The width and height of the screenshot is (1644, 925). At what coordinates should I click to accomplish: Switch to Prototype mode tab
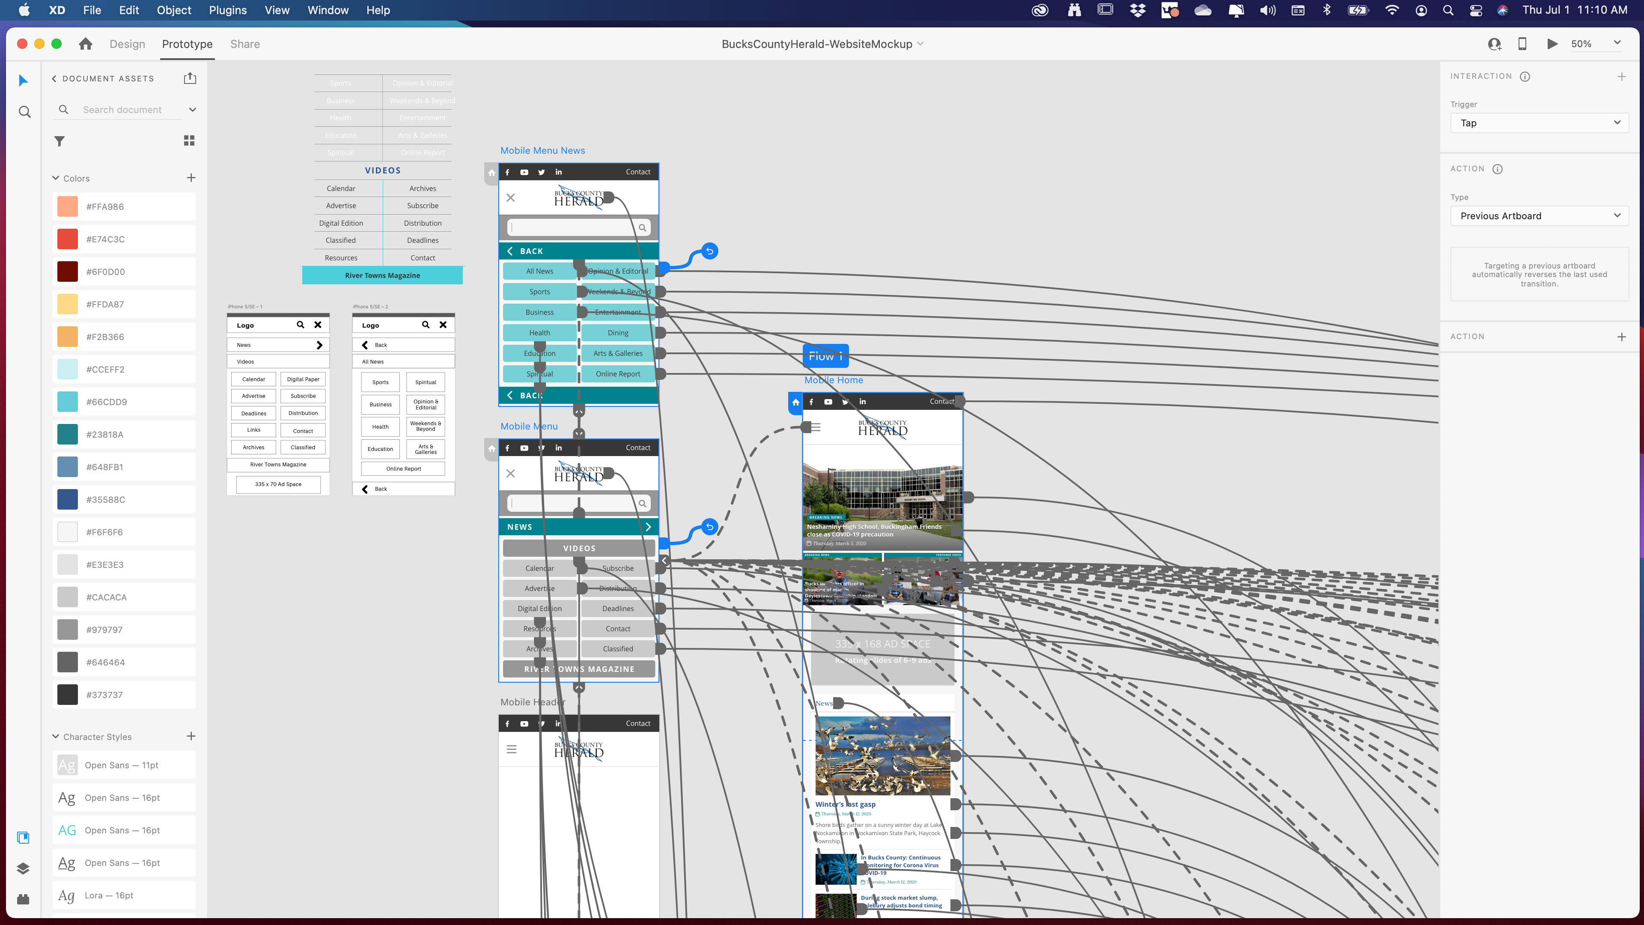187,44
